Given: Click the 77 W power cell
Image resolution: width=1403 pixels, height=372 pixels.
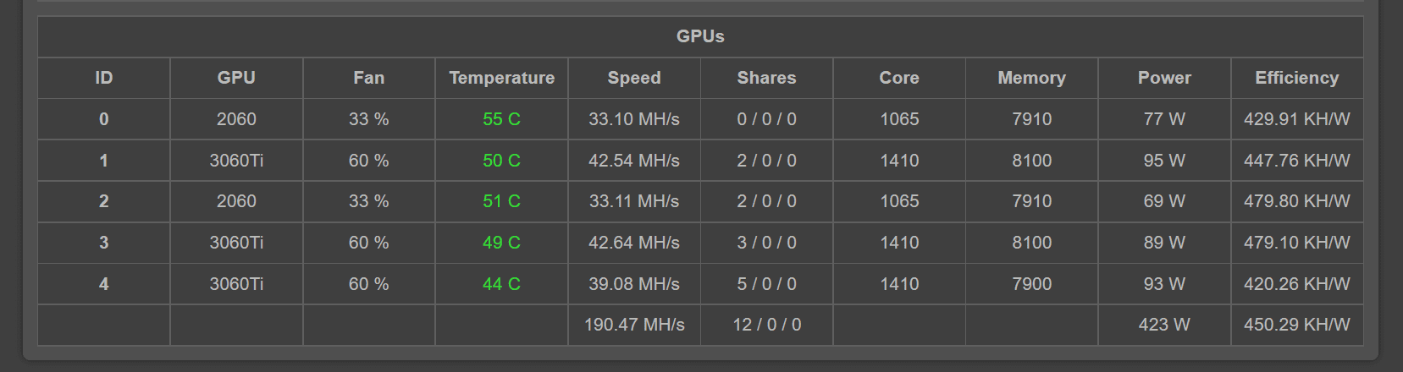Looking at the screenshot, I should tap(1164, 119).
